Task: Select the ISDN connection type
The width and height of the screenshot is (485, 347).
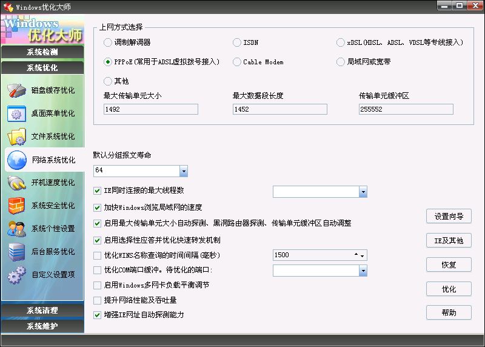Action: point(236,42)
